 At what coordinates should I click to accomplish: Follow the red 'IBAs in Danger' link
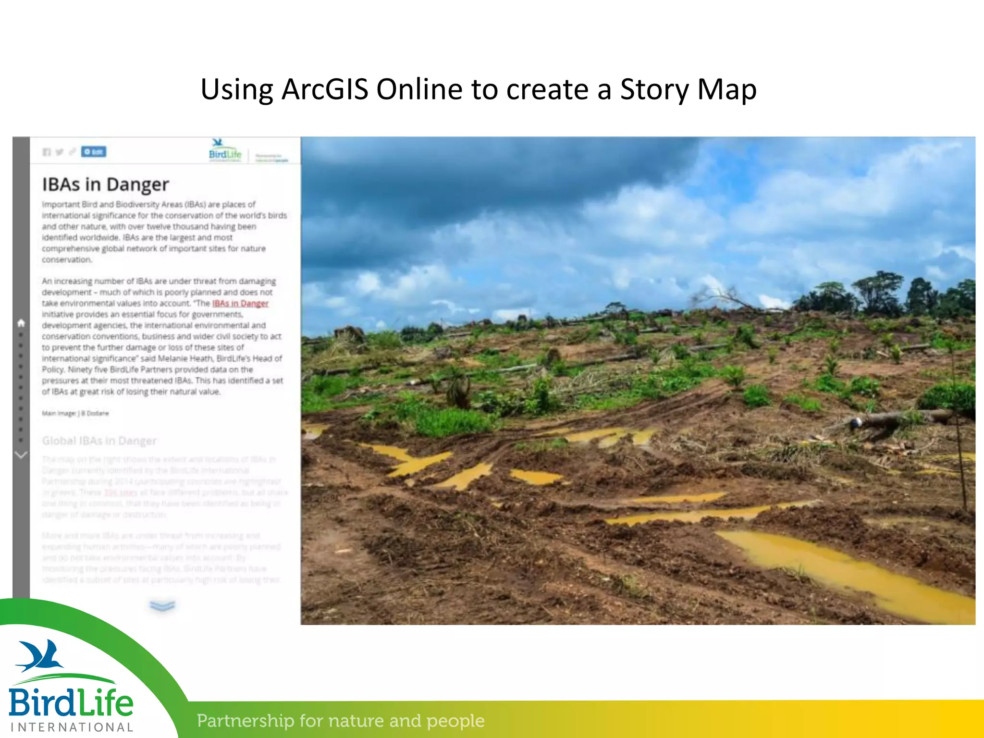click(240, 303)
